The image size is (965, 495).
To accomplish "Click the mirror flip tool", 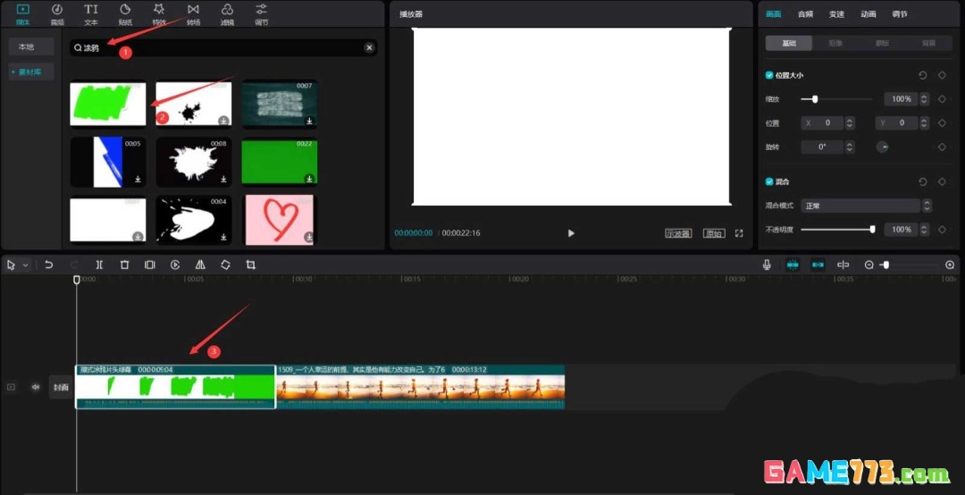I will coord(200,265).
